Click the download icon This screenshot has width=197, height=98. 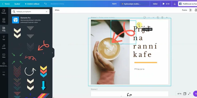(x=175, y=4)
